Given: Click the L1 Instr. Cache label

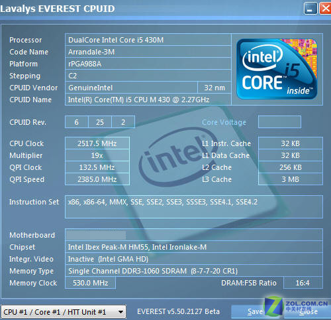Looking at the screenshot, I should [226, 143].
